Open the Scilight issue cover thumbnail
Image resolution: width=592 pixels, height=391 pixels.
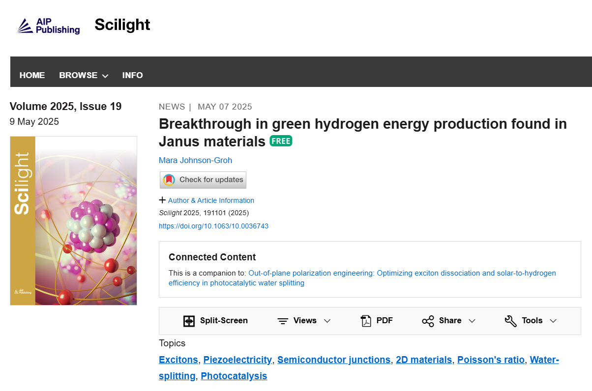73,221
